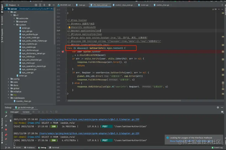The width and height of the screenshot is (226, 150).
Task: Expand the autocode folder
Action: tap(14, 18)
